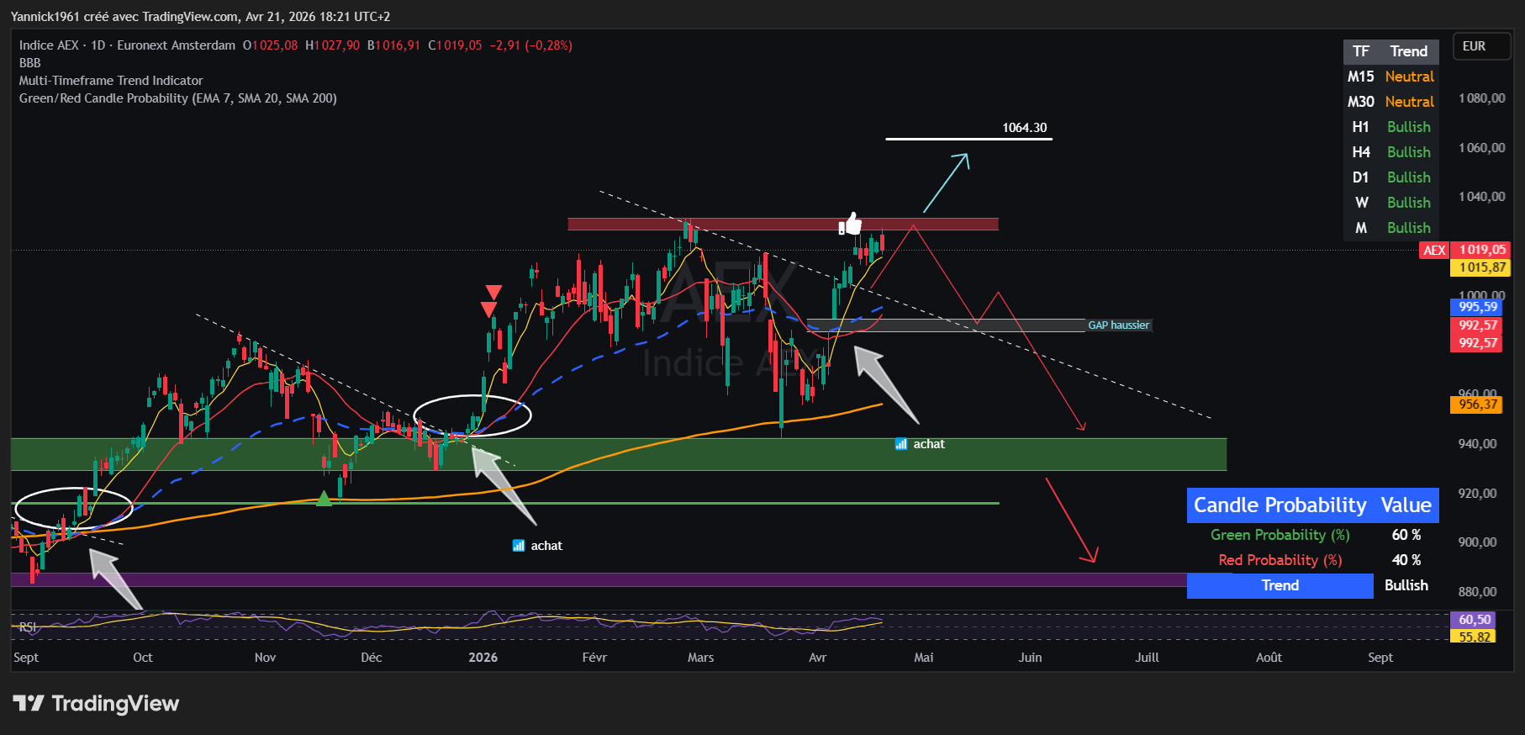Click the TradingView logo
This screenshot has height=735, width=1525.
click(96, 703)
